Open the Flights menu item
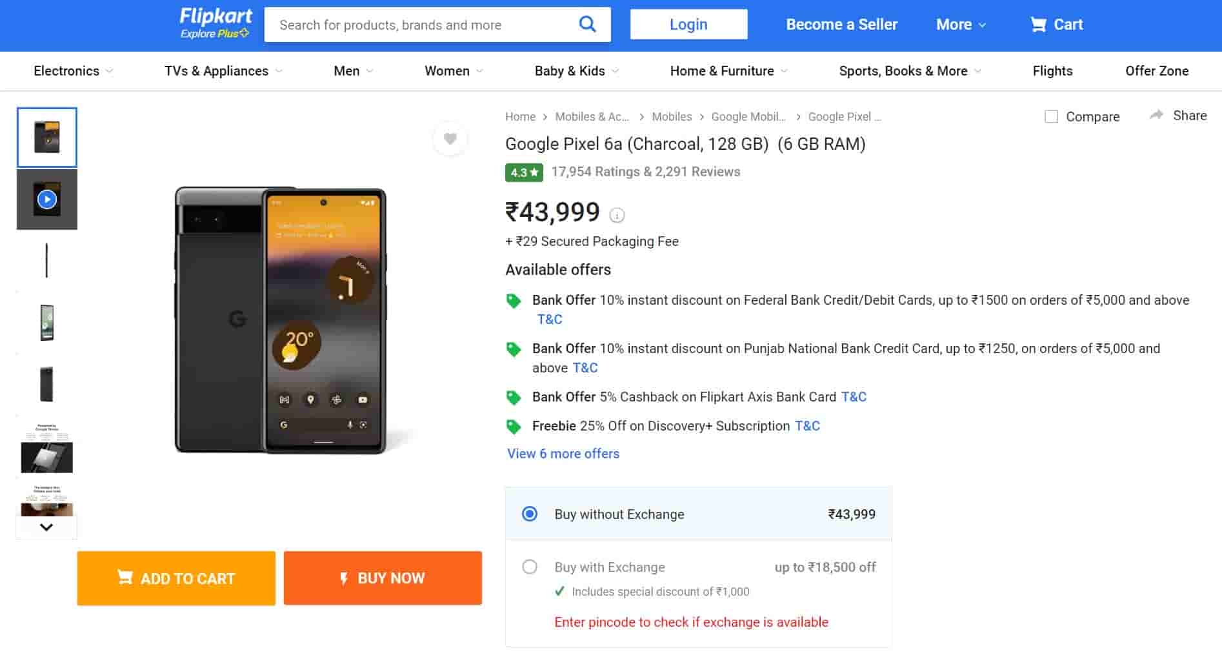The height and width of the screenshot is (659, 1222). tap(1052, 71)
